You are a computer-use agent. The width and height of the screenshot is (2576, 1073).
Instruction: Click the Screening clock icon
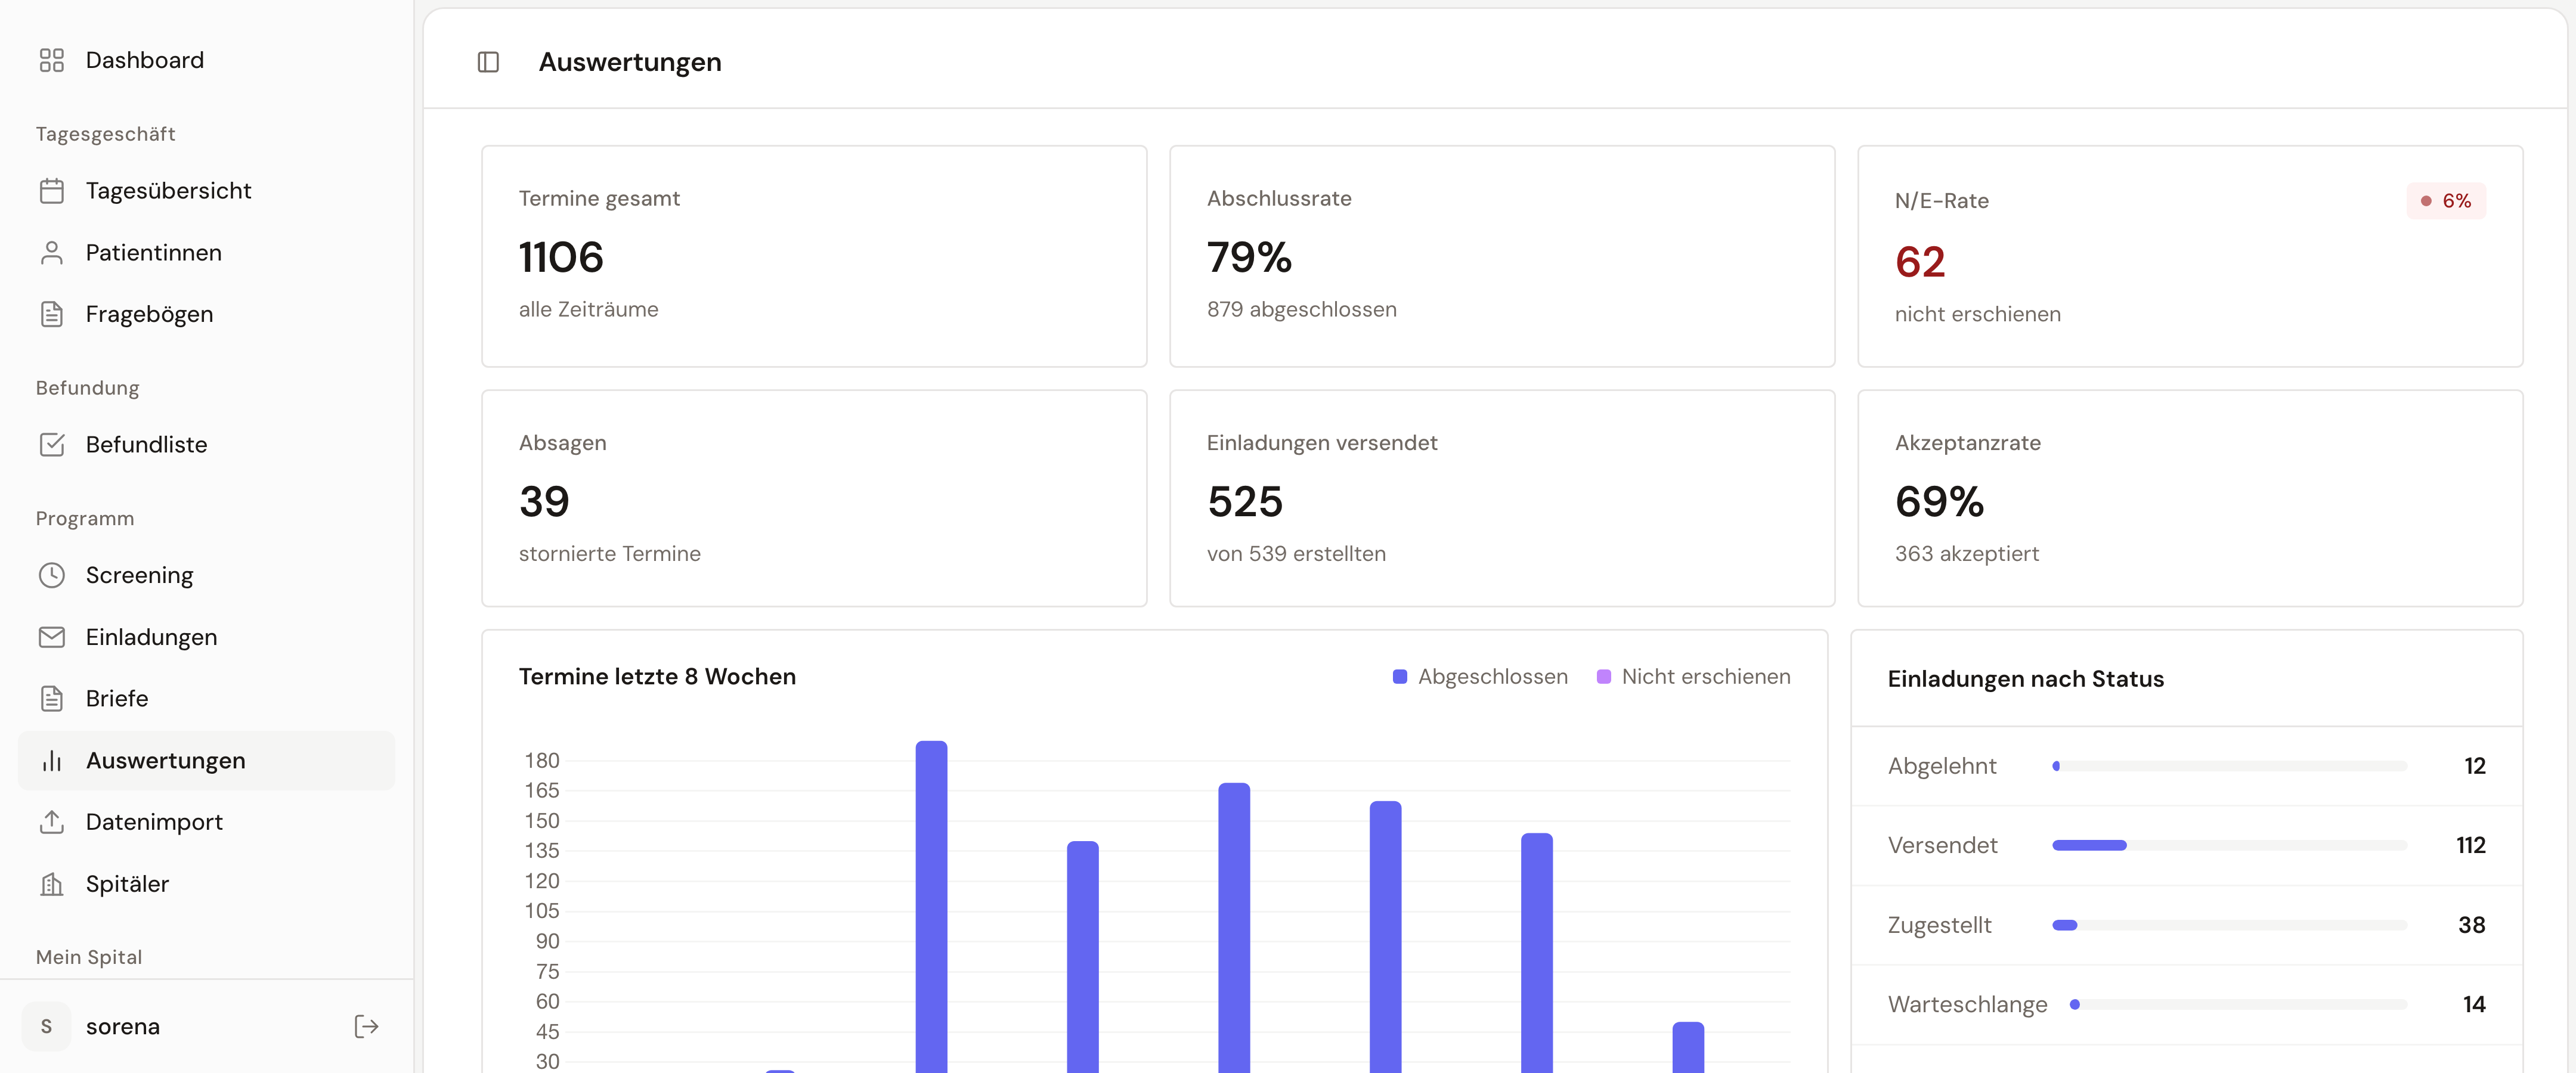pyautogui.click(x=51, y=575)
